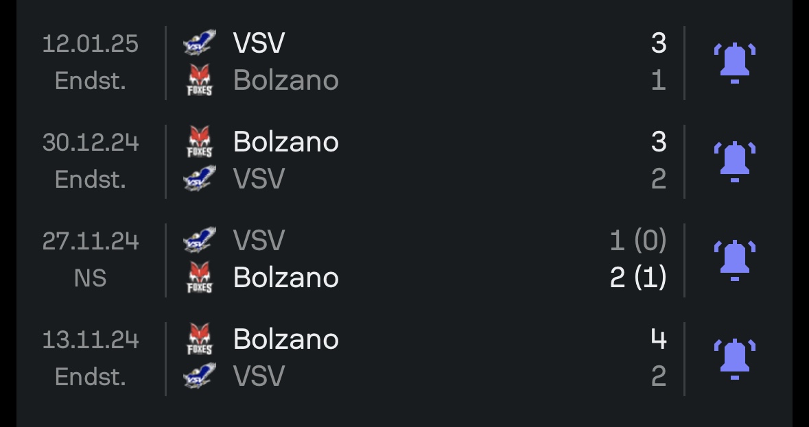Toggle the notification bell for the 12.01.25 match

pos(734,62)
